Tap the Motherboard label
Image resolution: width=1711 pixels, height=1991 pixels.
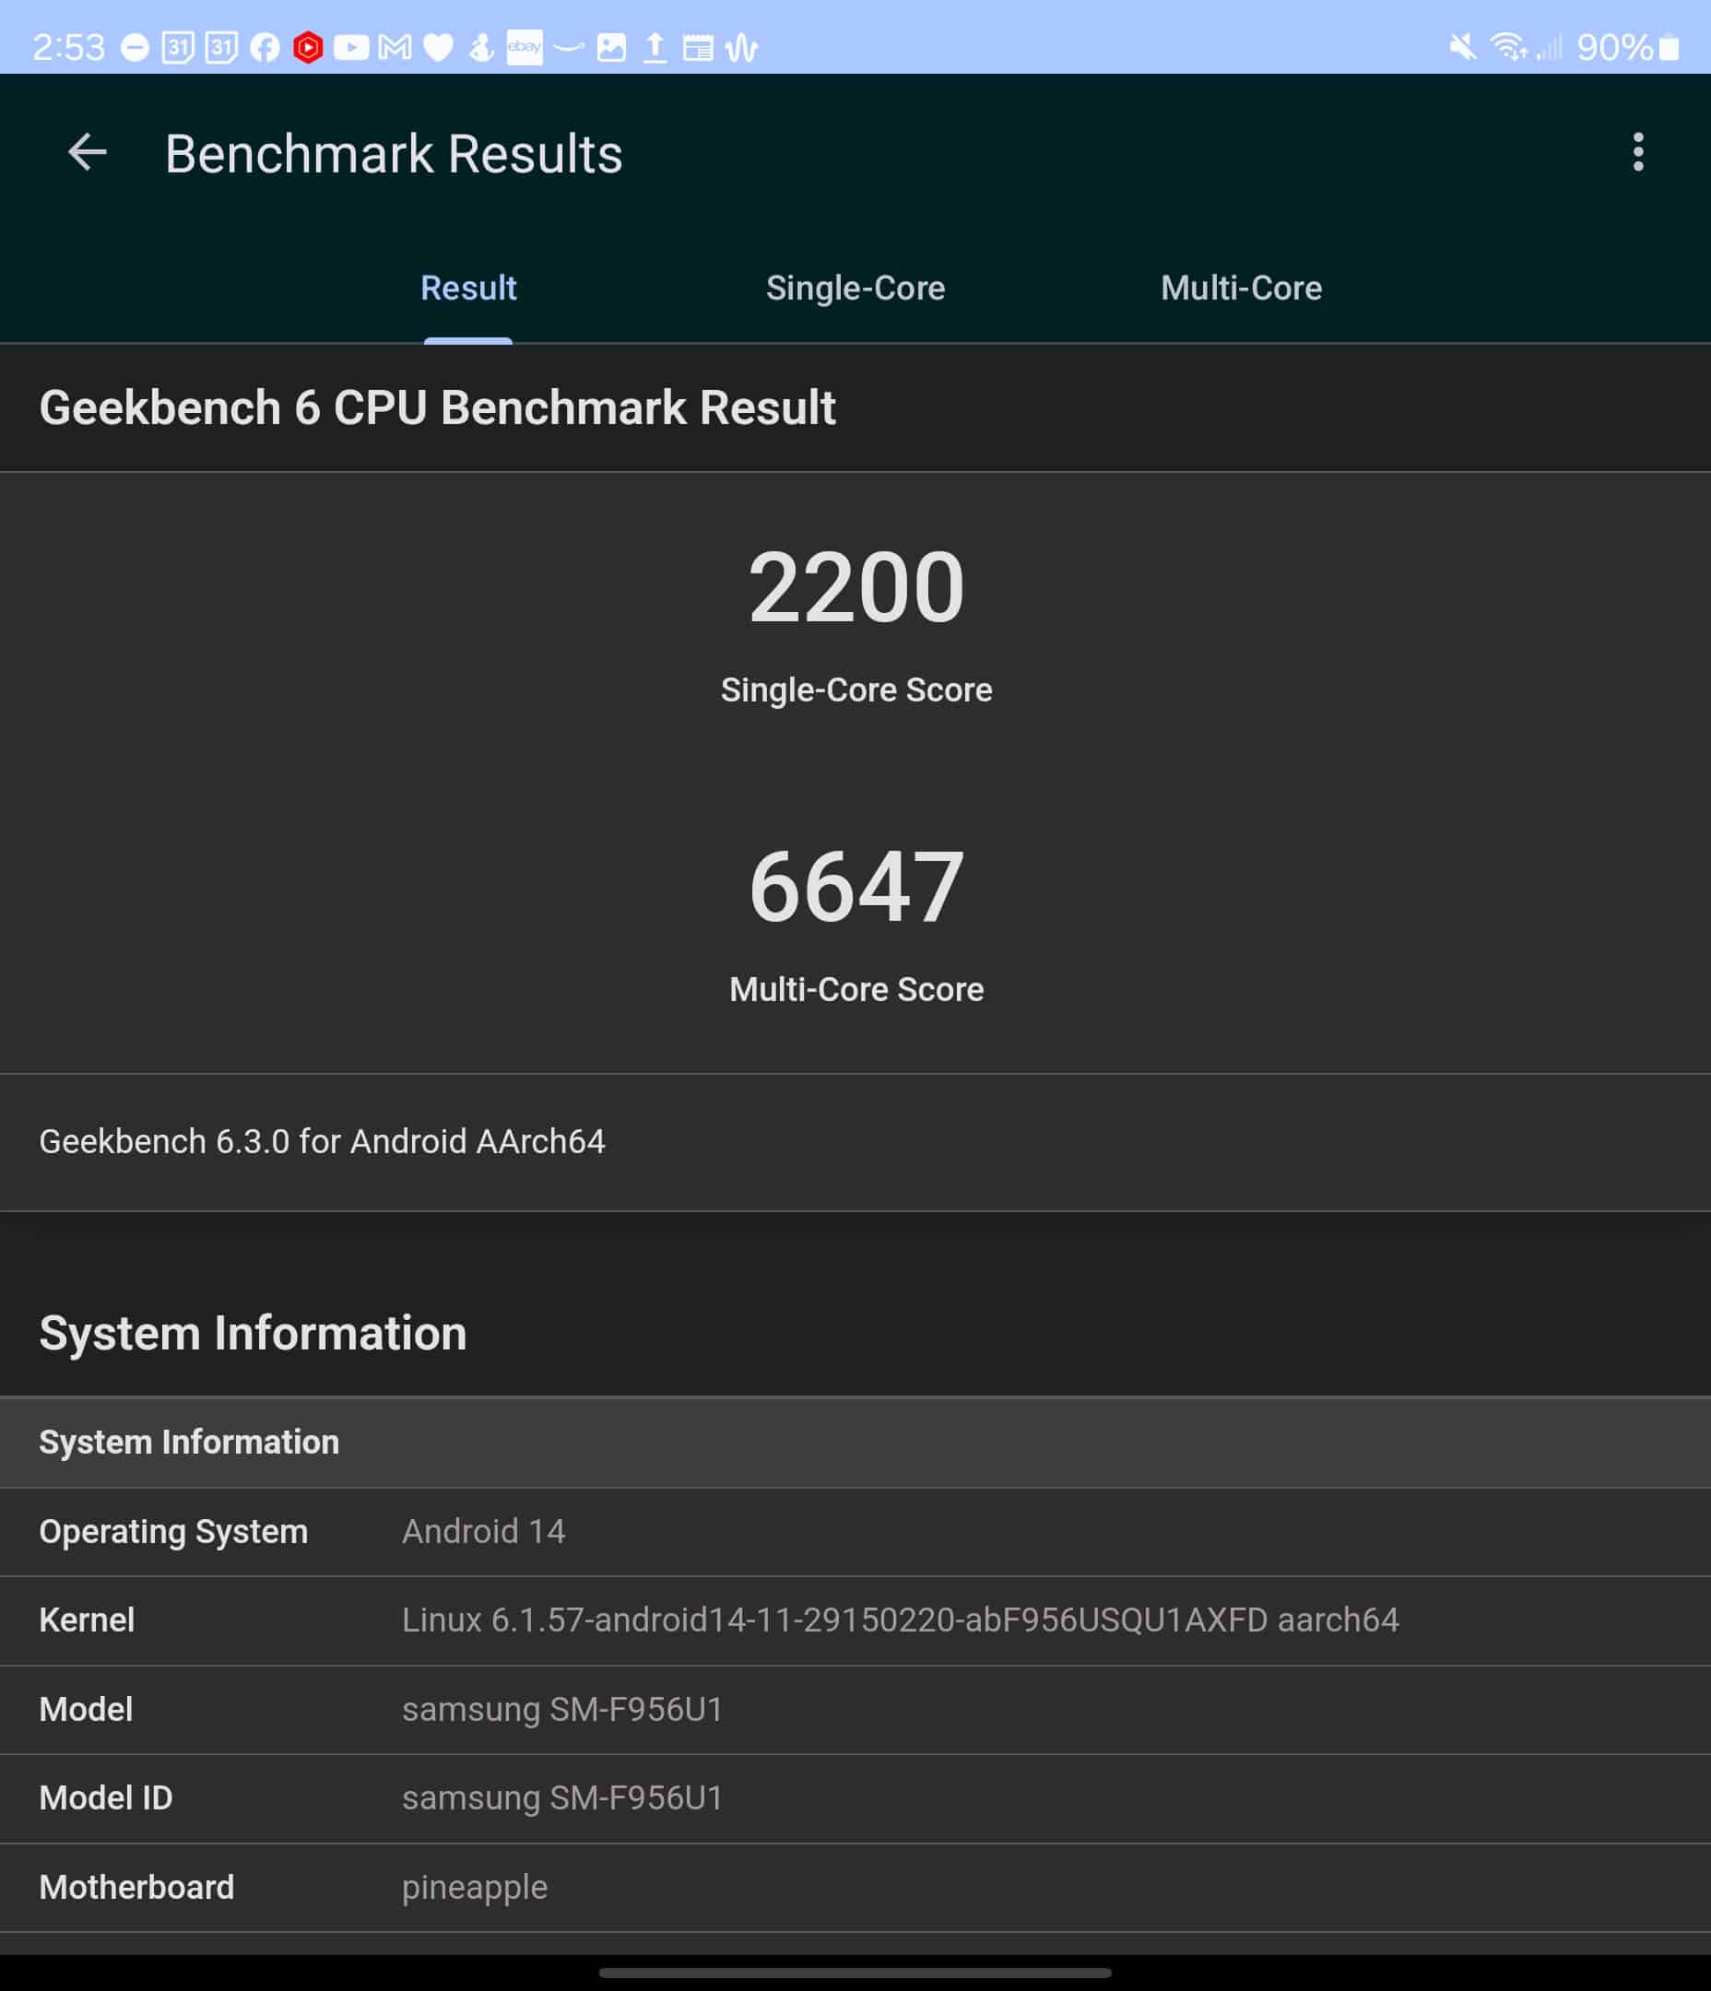(136, 1887)
